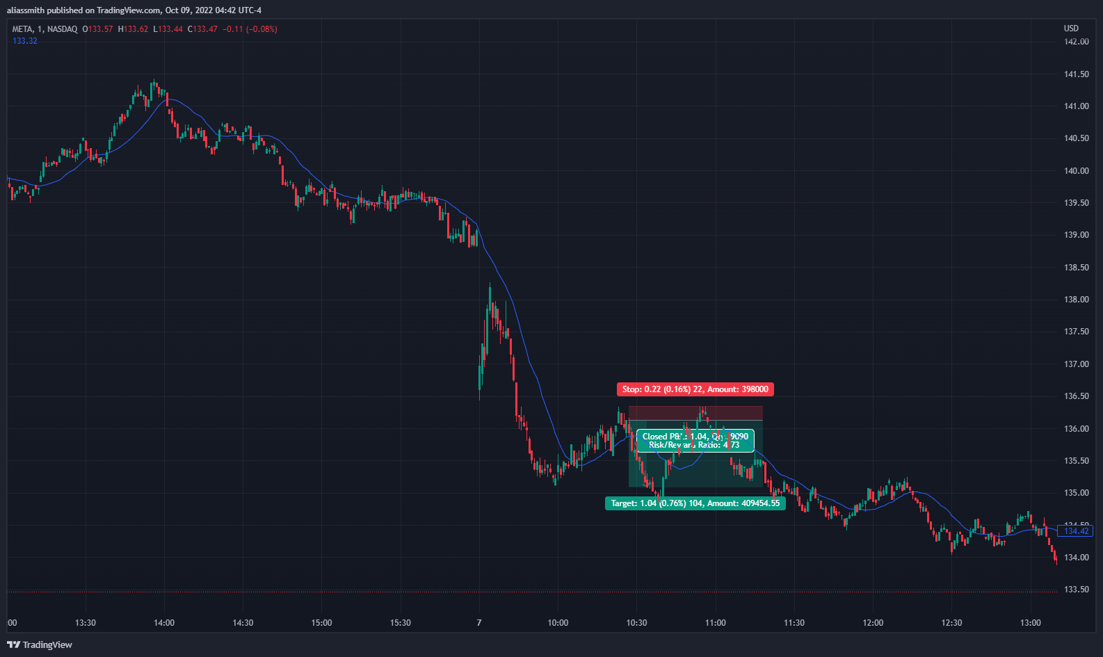Click the 15:30 time axis label

point(401,623)
